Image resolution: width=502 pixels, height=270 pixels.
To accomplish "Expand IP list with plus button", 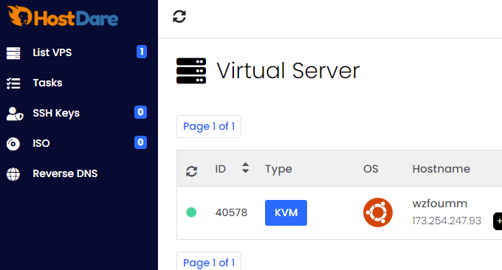I will tap(498, 221).
